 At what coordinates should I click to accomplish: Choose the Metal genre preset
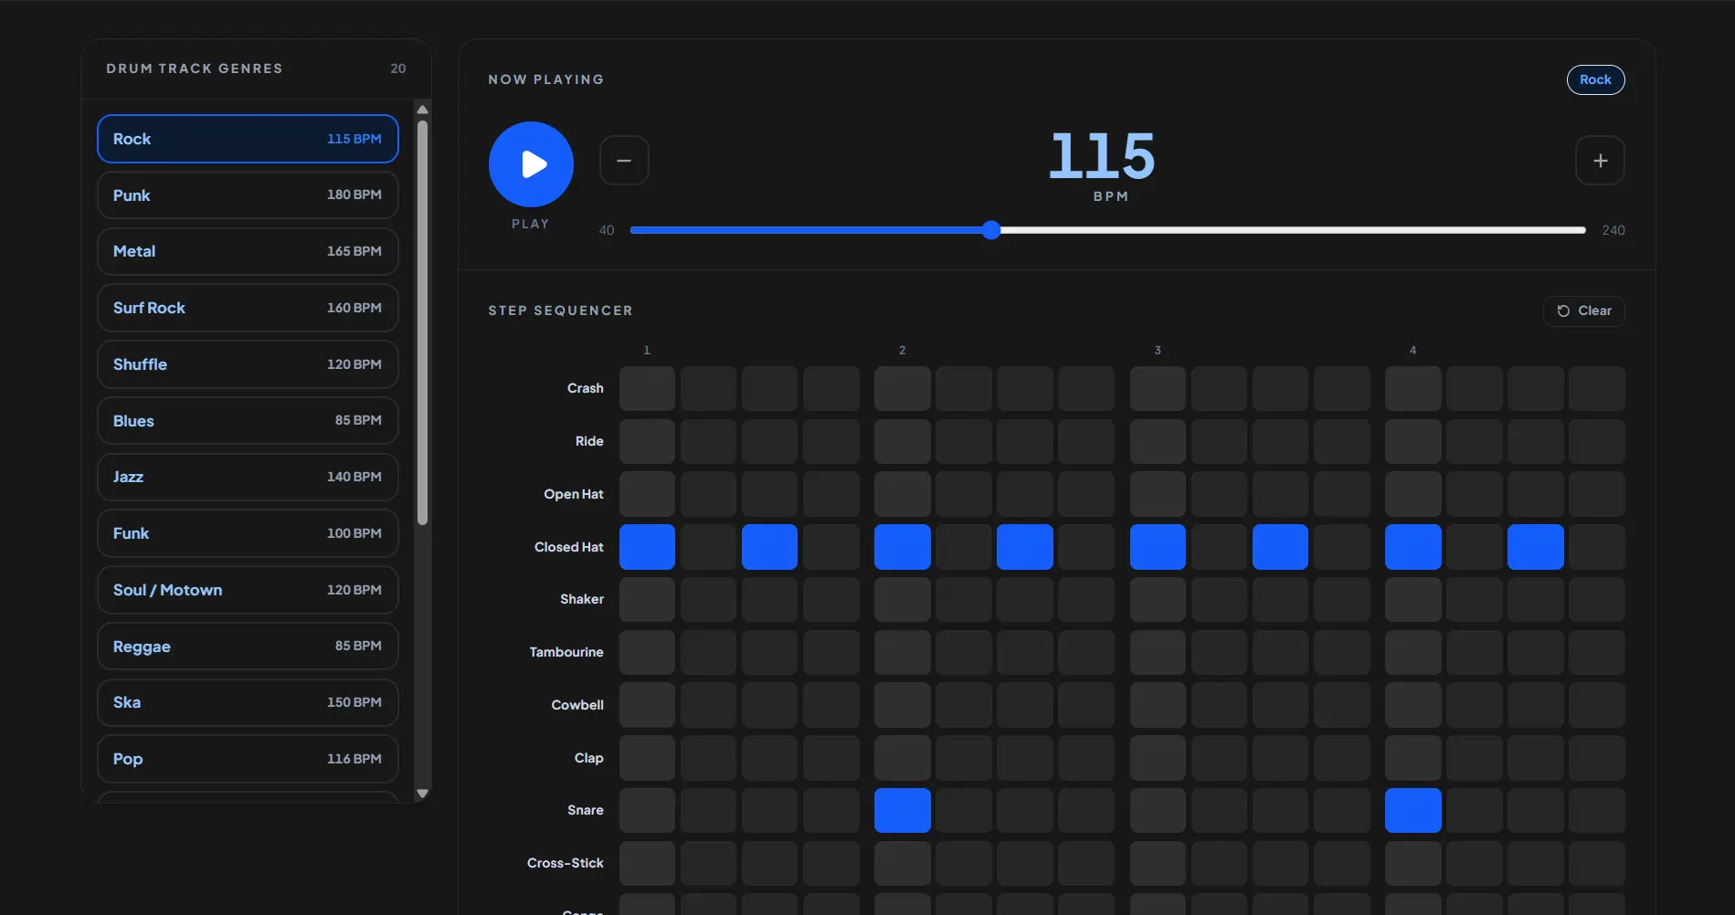pyautogui.click(x=248, y=251)
